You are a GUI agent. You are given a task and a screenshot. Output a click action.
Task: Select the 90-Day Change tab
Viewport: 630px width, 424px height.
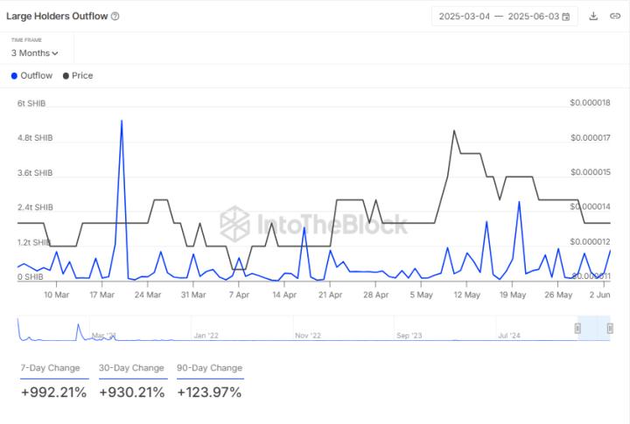pyautogui.click(x=209, y=368)
